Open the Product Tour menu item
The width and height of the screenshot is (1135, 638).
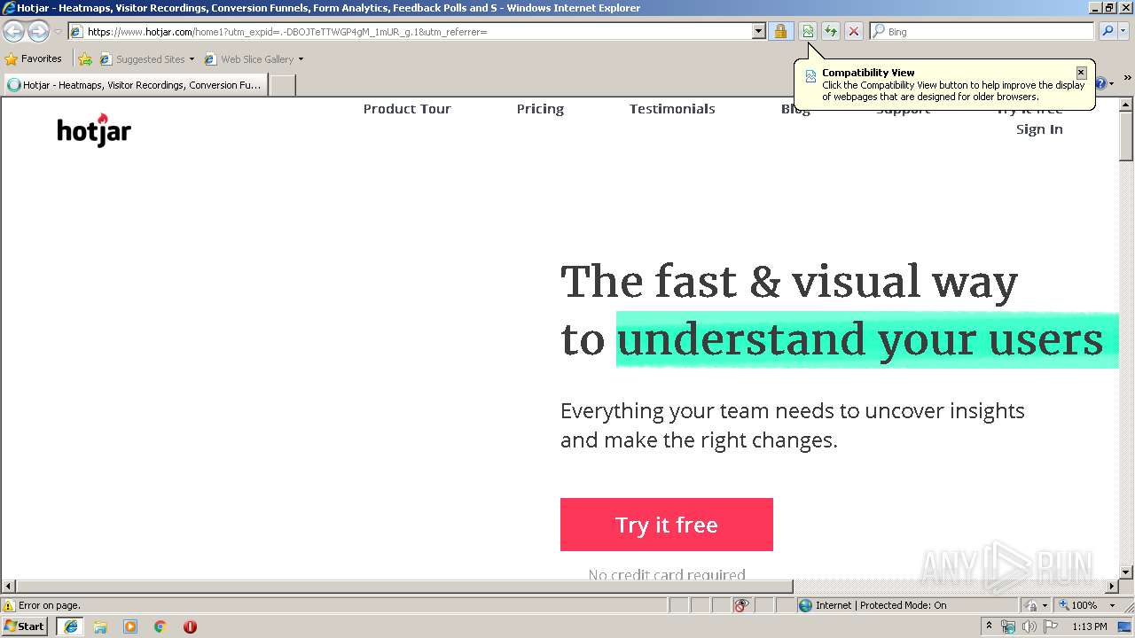tap(407, 109)
